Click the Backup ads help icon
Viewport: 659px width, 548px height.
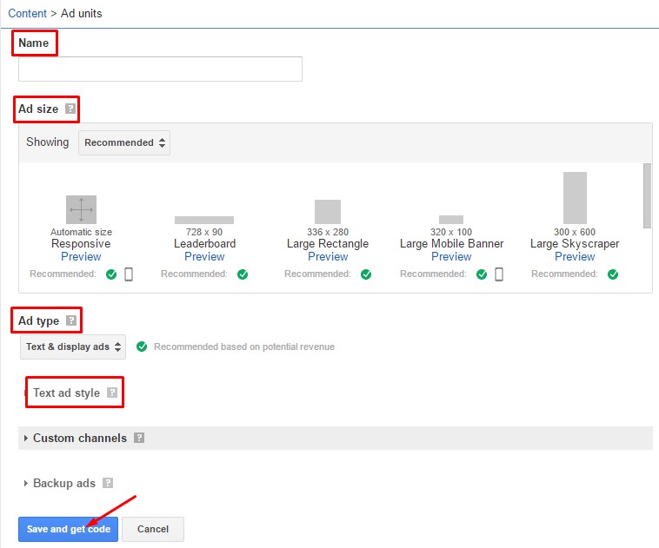pos(108,483)
